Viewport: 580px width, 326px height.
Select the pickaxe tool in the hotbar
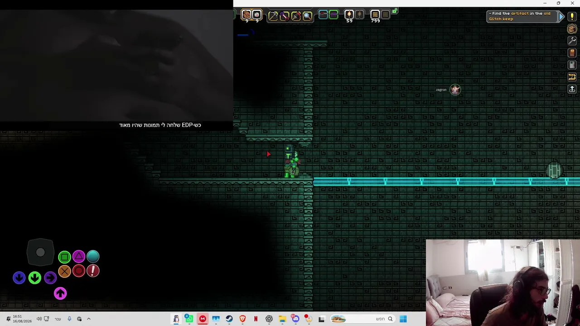click(273, 16)
